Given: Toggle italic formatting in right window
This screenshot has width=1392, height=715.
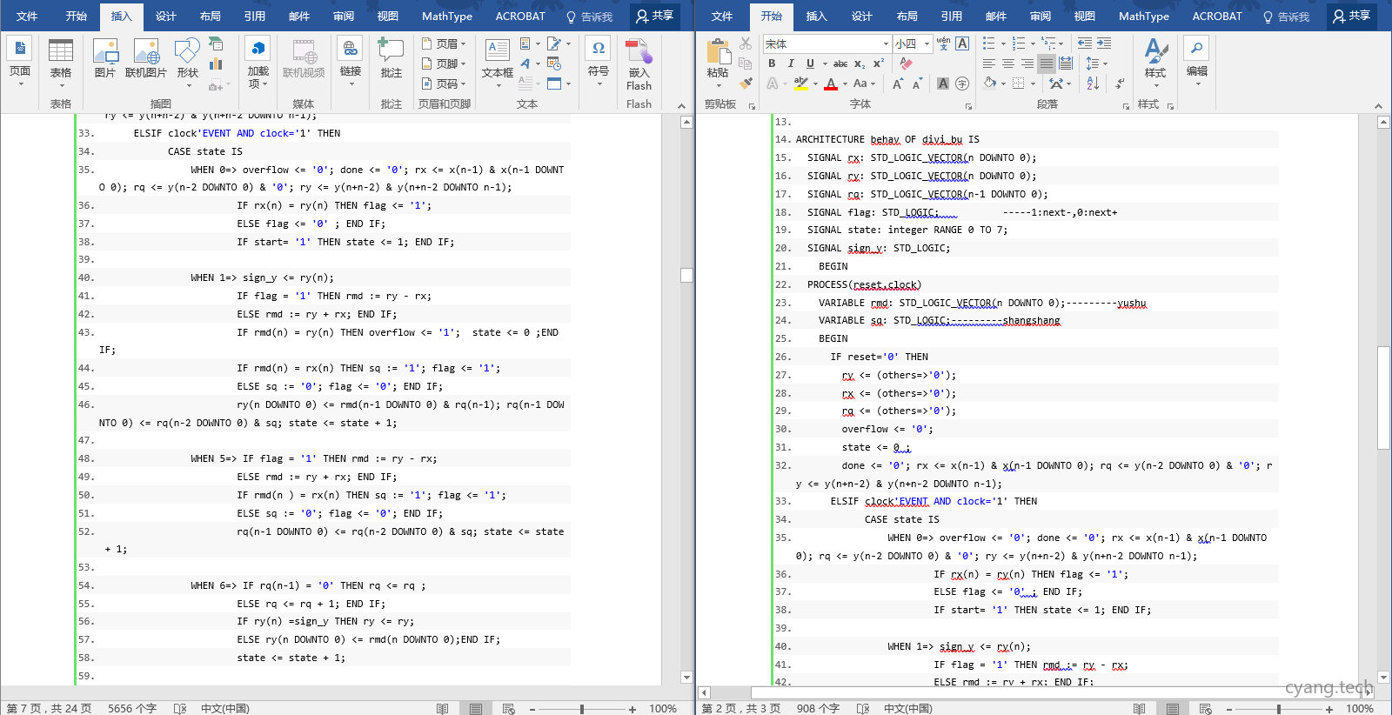Looking at the screenshot, I should (x=791, y=63).
